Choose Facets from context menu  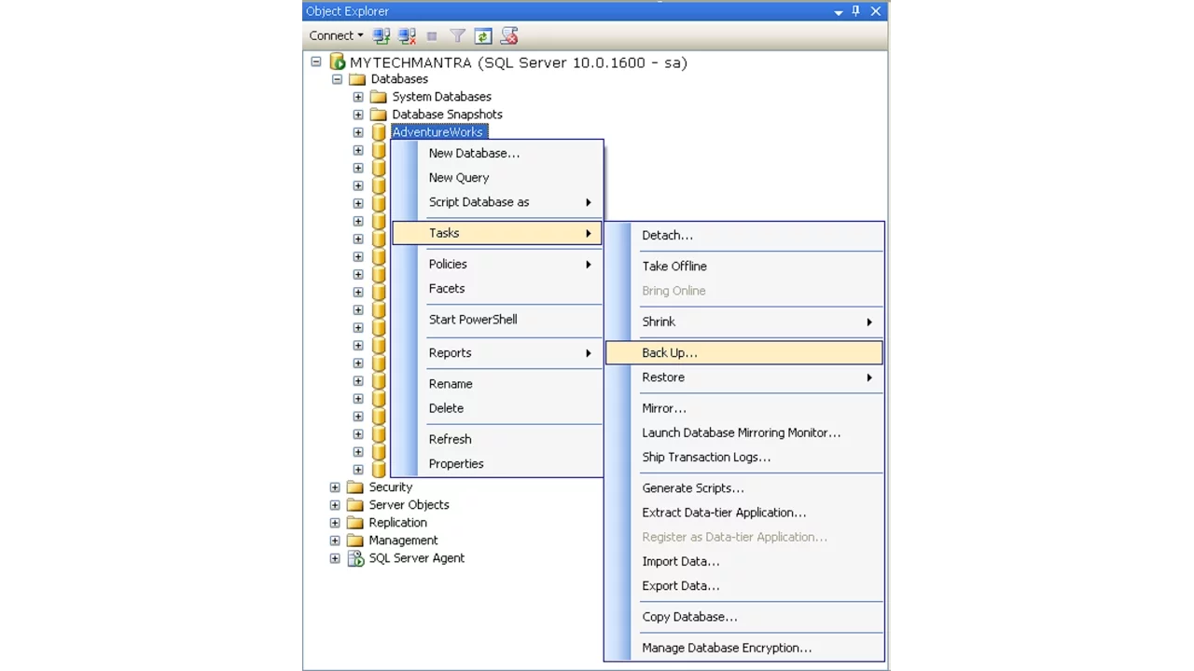click(497, 288)
